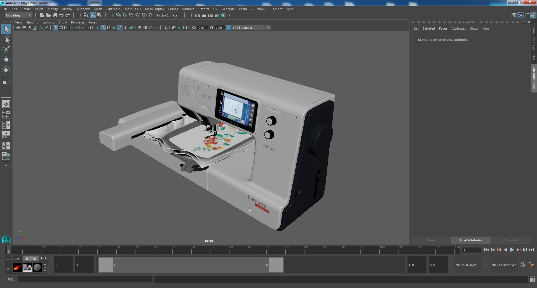Play animation forwards
The width and height of the screenshot is (537, 288).
[512, 250]
